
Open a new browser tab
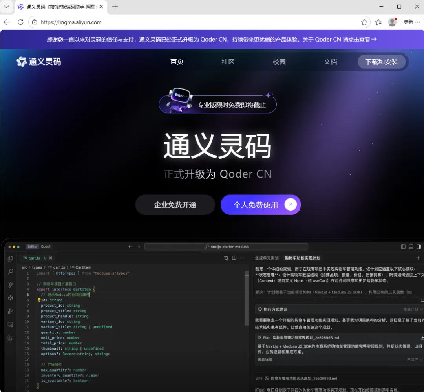[115, 7]
